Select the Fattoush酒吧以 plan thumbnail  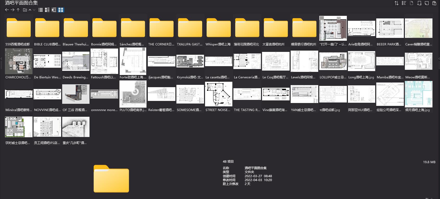point(104,61)
